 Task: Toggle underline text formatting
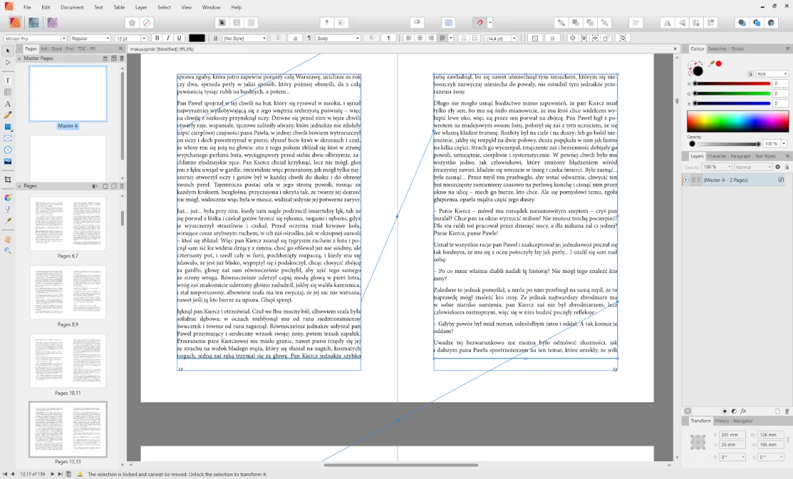[x=179, y=38]
